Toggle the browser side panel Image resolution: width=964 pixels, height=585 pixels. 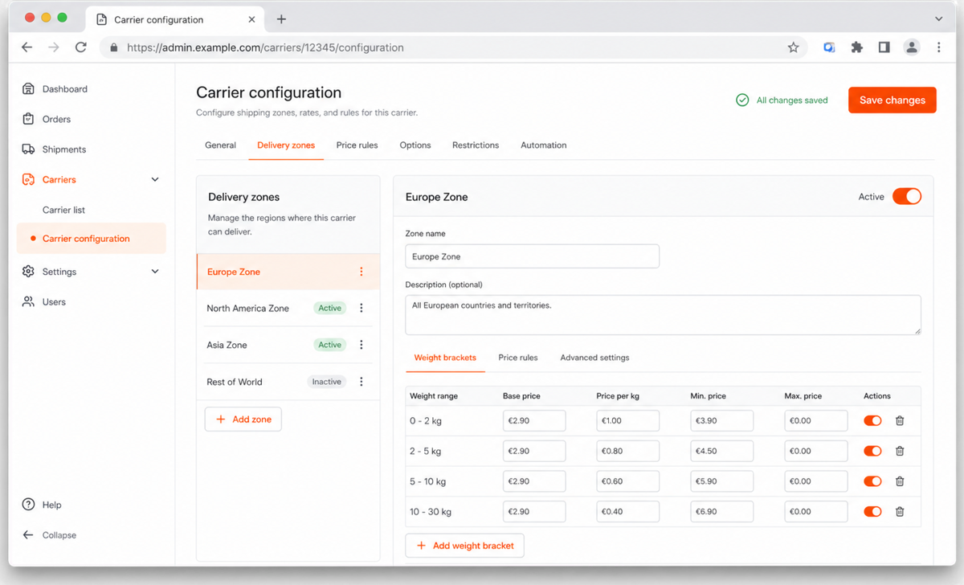pyautogui.click(x=884, y=47)
